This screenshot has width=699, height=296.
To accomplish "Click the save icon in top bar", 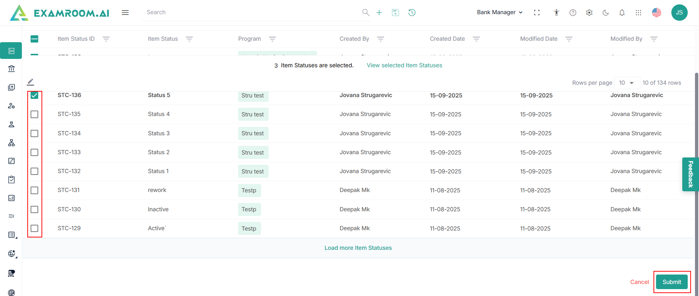I will coord(395,12).
